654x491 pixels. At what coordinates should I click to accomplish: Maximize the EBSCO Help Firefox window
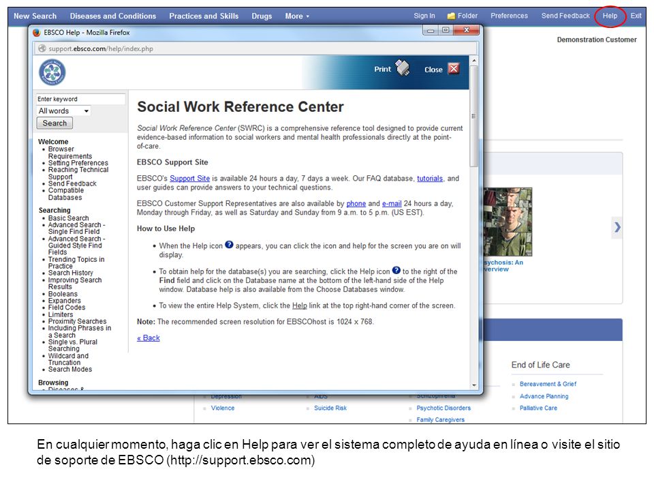pos(446,31)
